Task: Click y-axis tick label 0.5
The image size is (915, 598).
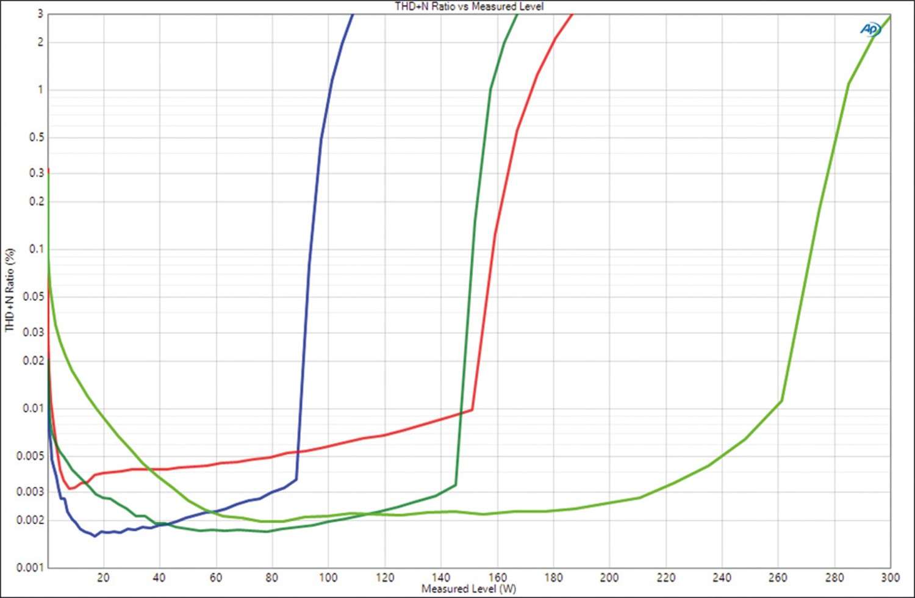Action: point(37,138)
